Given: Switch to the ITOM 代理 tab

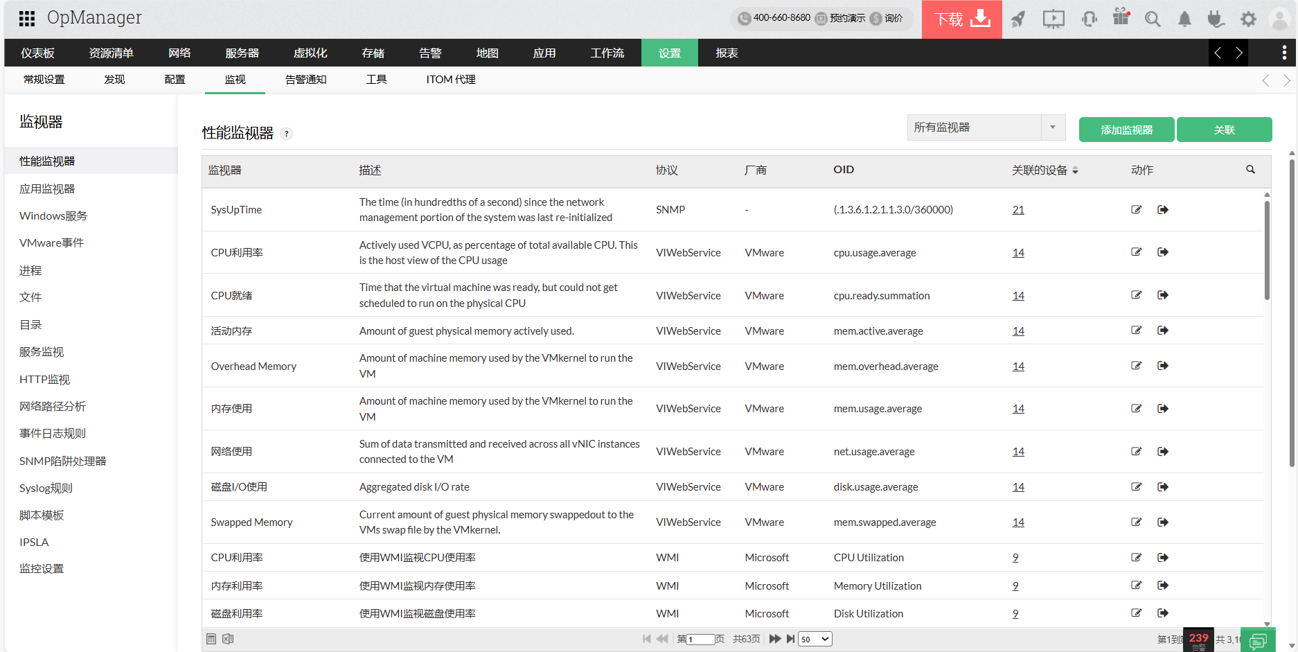Looking at the screenshot, I should (x=451, y=80).
